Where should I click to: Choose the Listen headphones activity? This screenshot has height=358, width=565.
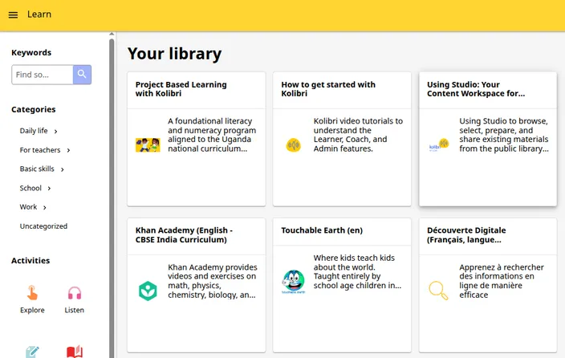point(75,293)
